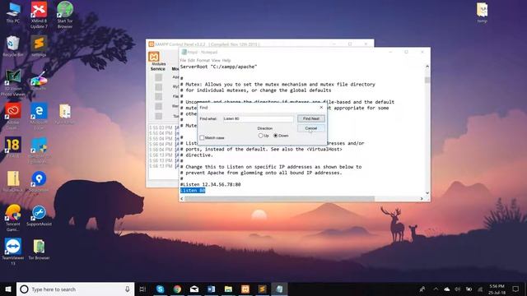Toggle the FileZilla service checkbox in XAMPP
The width and height of the screenshot is (527, 296).
[159, 97]
